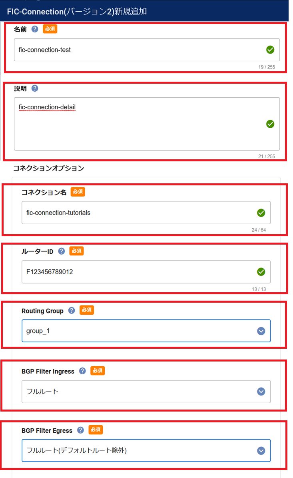Click green checkmark in 名前 field
This screenshot has height=478, width=293.
(x=270, y=50)
